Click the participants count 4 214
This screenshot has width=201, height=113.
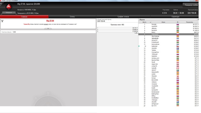coord(165,13)
